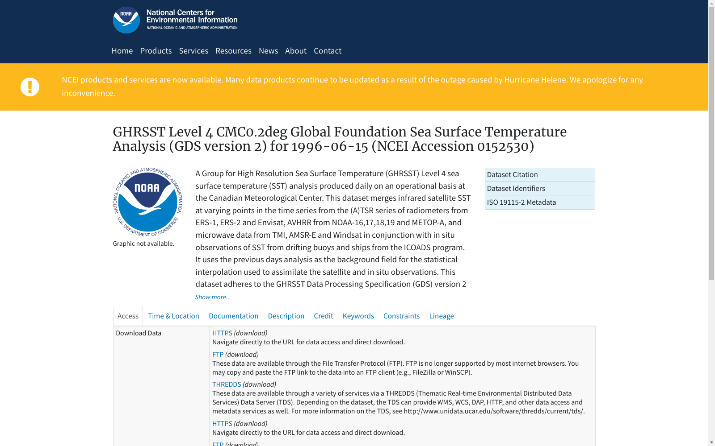The height and width of the screenshot is (446, 715).
Task: Switch to the Constraints tab
Action: (401, 316)
